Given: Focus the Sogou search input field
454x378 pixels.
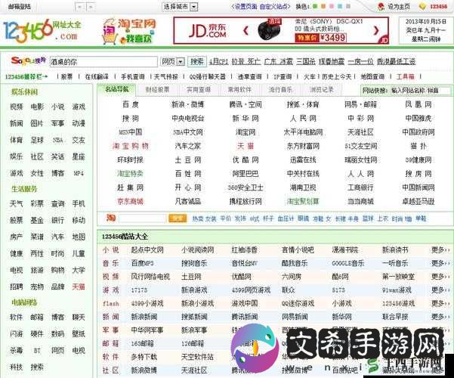Looking at the screenshot, I should tap(103, 62).
